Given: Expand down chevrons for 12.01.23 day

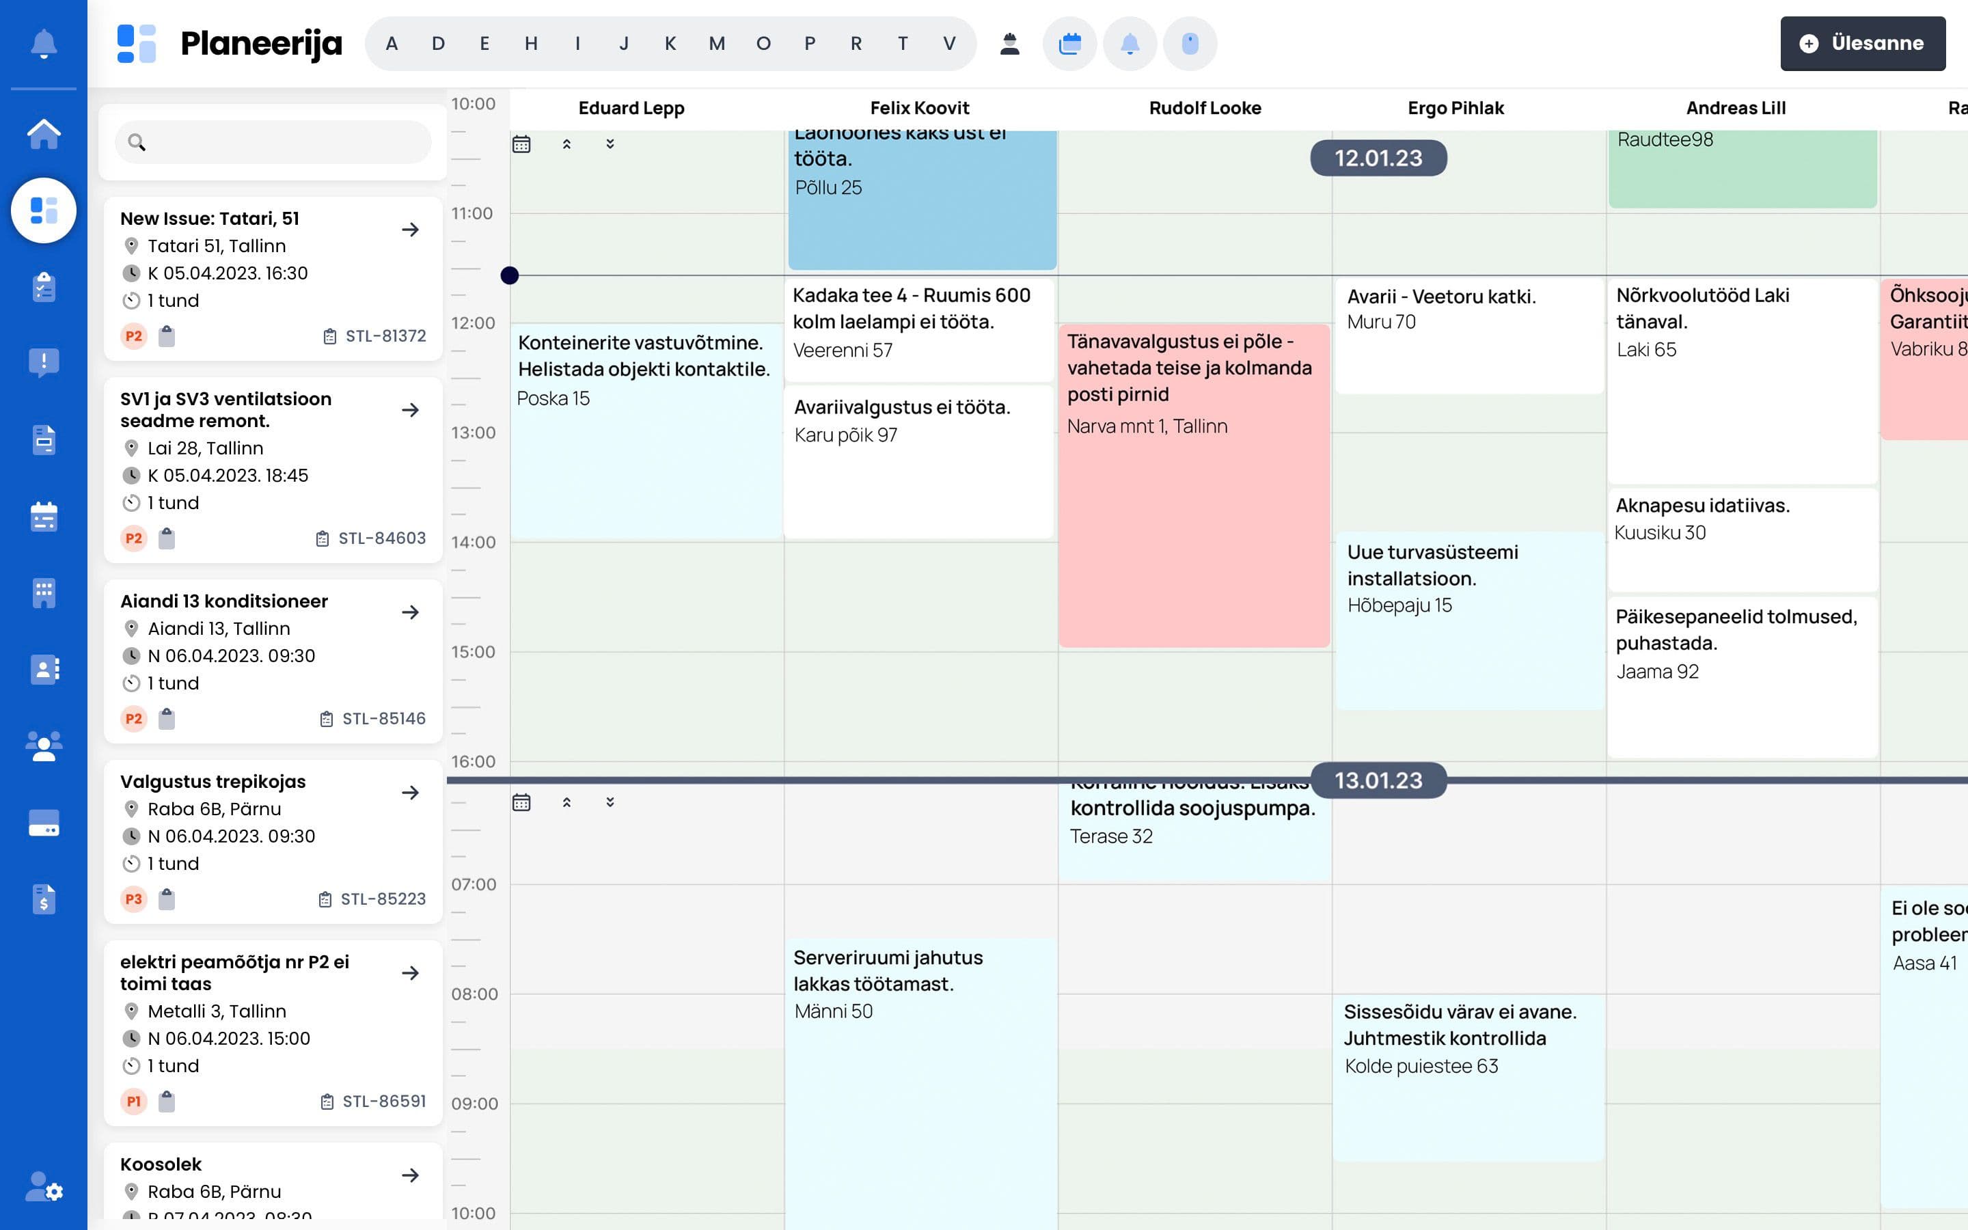Looking at the screenshot, I should [x=610, y=144].
